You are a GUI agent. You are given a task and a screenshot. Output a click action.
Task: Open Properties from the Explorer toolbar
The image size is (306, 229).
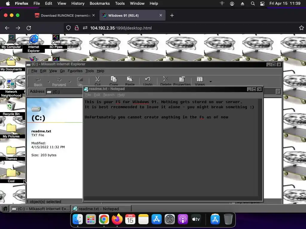pyautogui.click(x=182, y=81)
